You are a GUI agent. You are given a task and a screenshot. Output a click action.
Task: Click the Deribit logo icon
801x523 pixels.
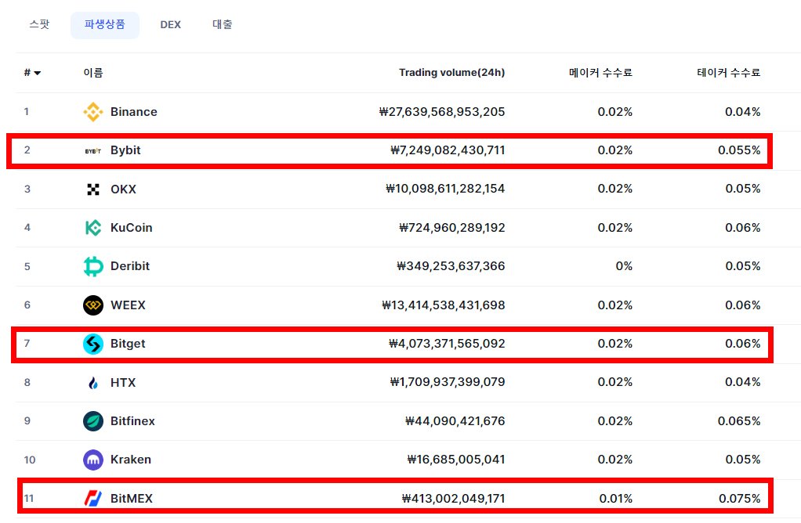(93, 266)
